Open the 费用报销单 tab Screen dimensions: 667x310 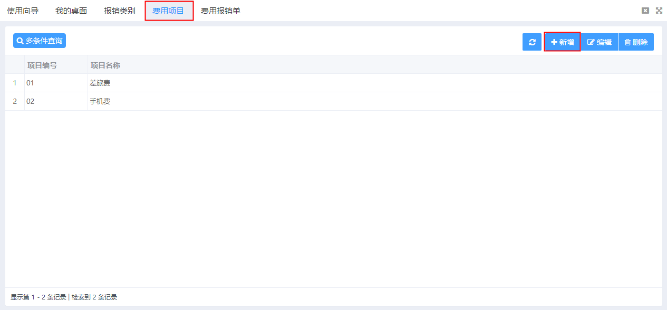click(x=220, y=11)
